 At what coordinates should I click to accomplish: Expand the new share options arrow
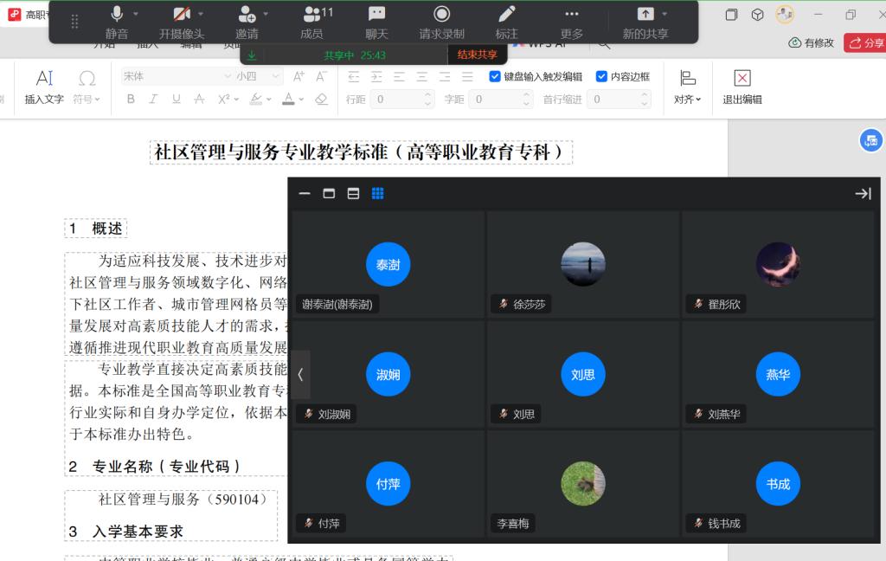click(664, 14)
